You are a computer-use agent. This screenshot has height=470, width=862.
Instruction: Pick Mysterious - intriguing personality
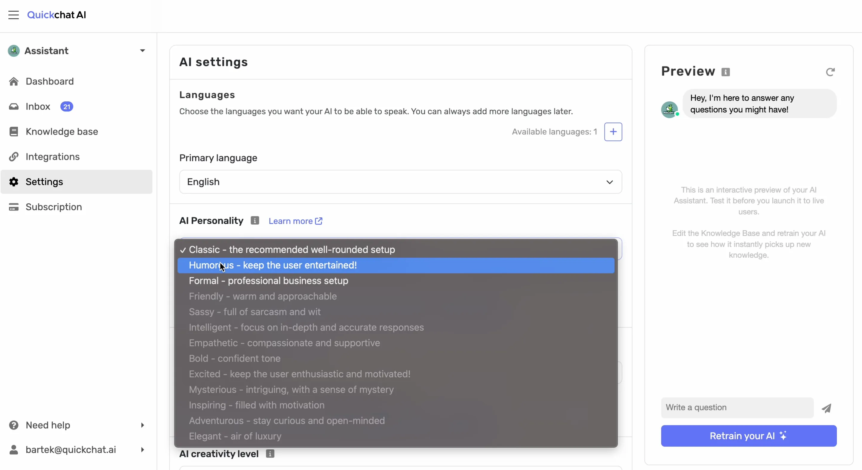[x=396, y=389]
